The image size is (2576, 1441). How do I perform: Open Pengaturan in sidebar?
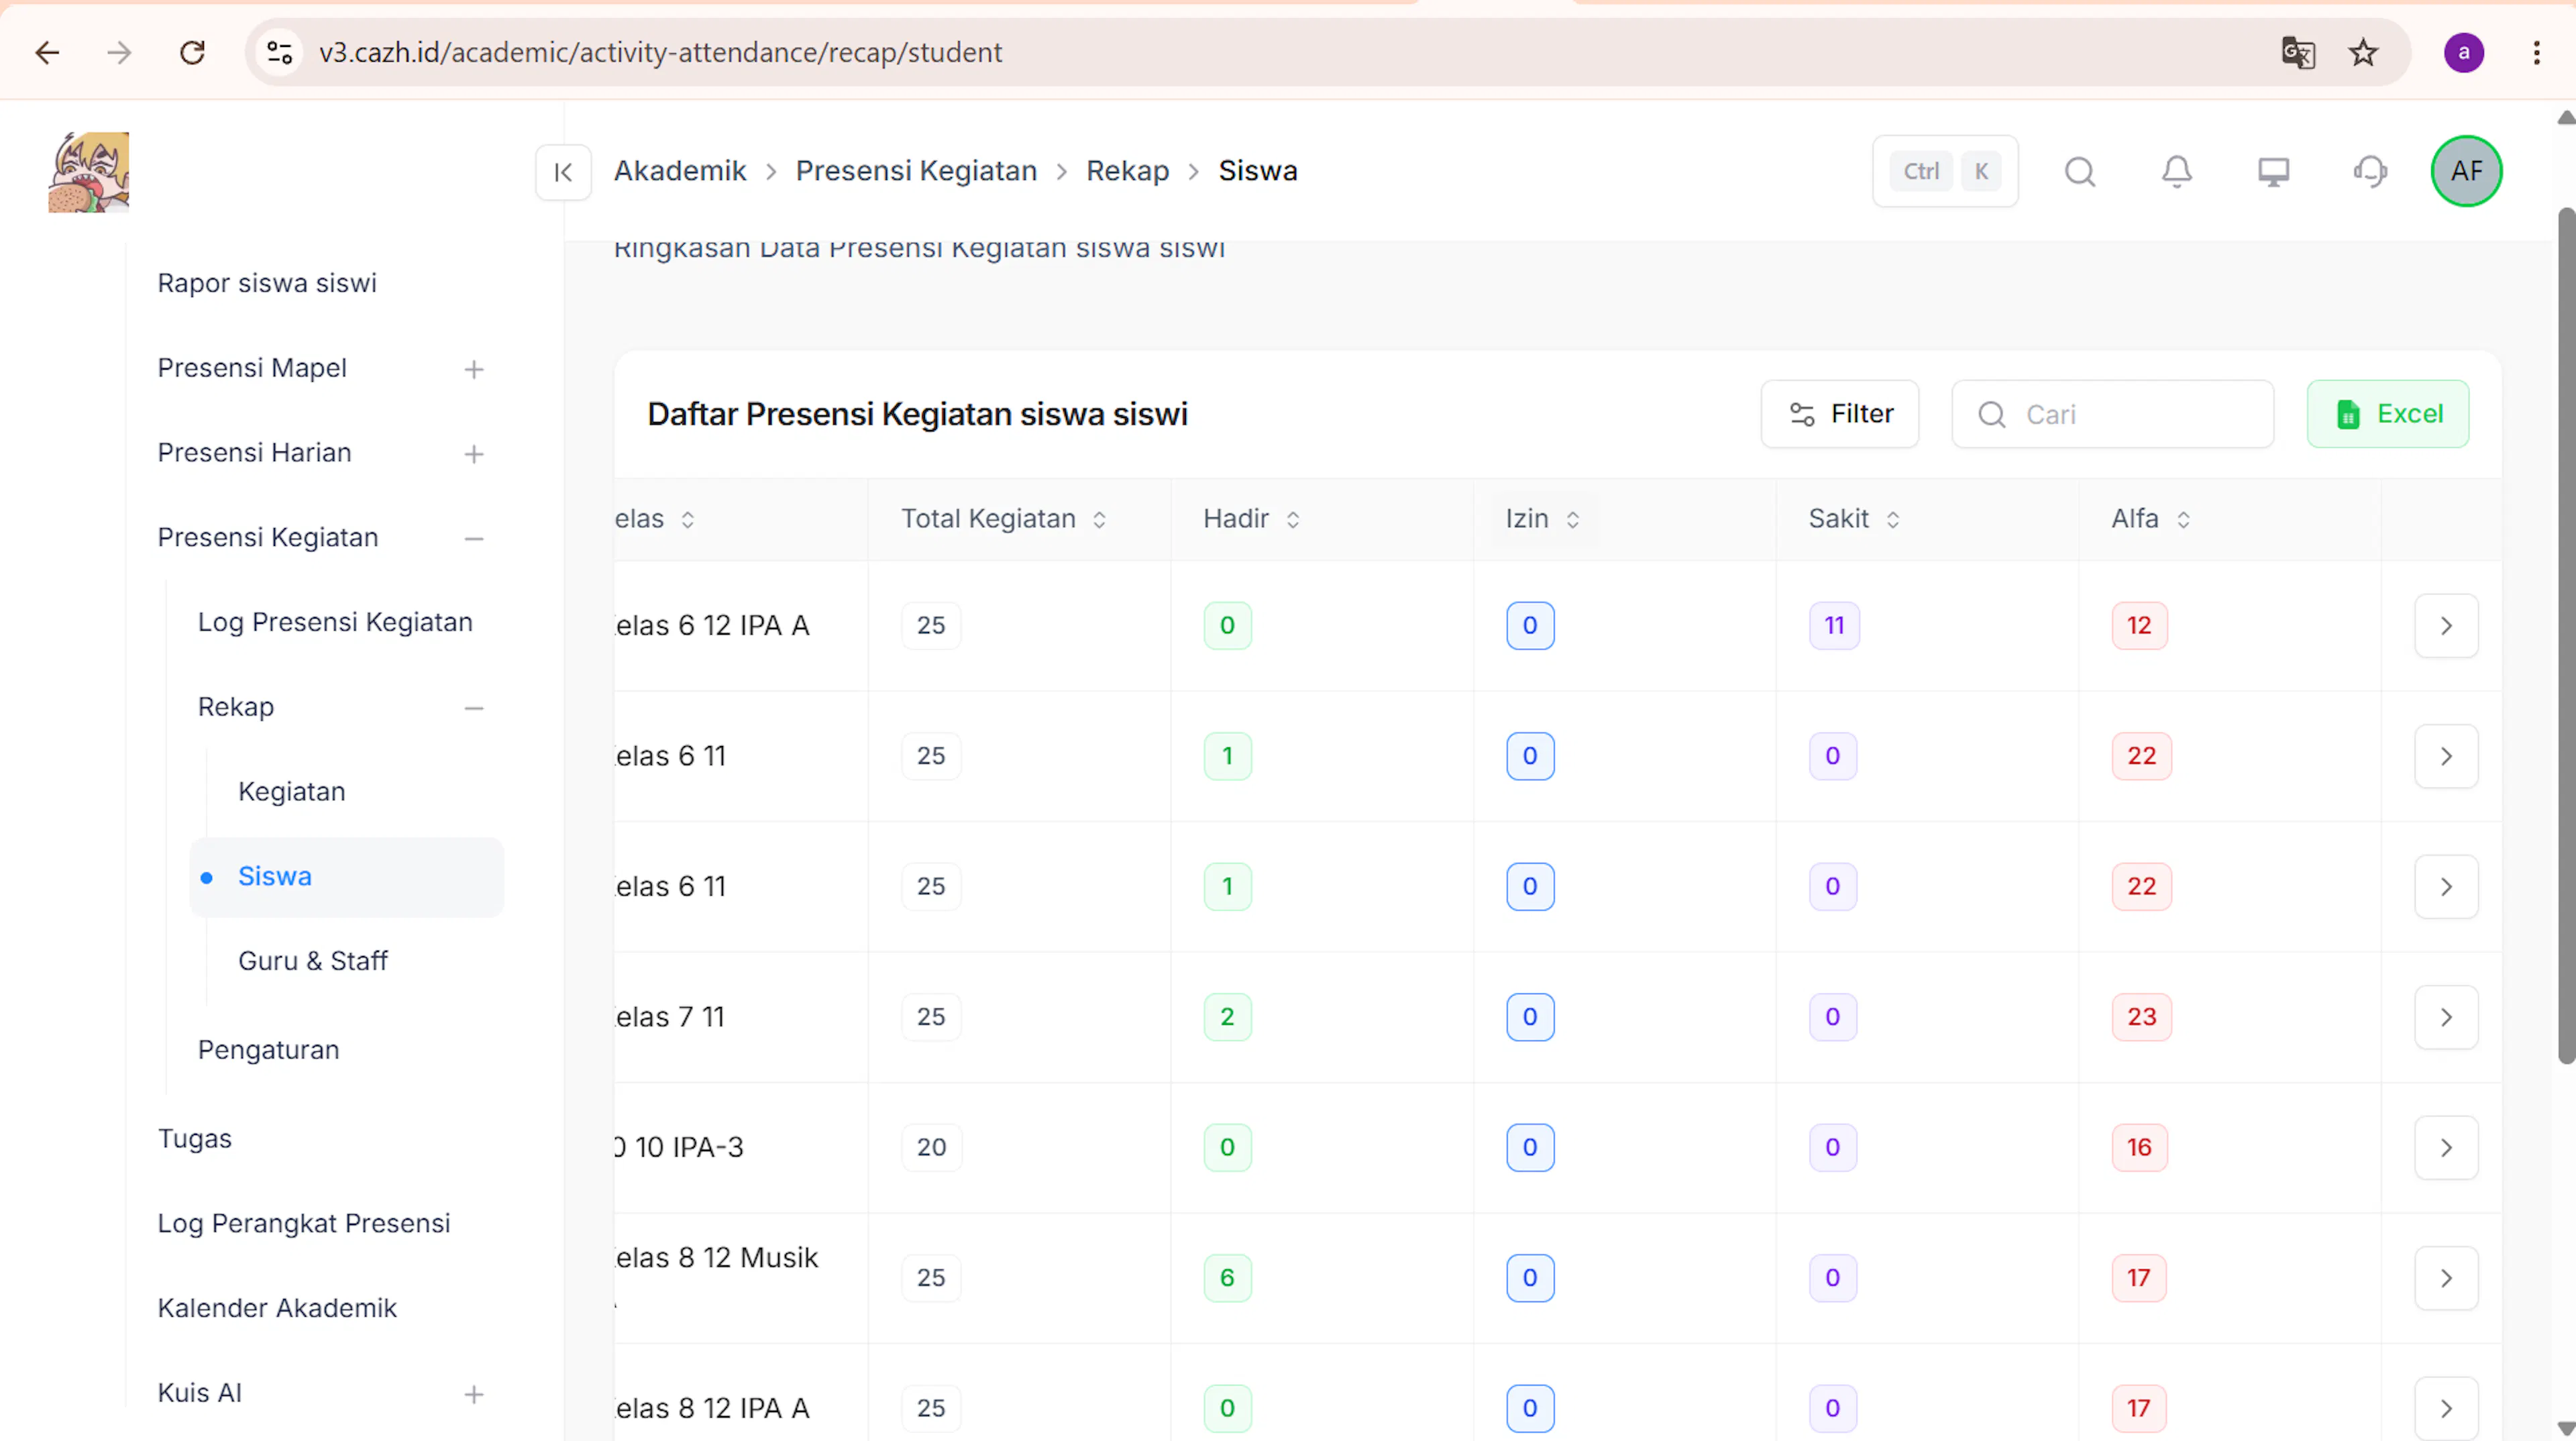click(269, 1050)
